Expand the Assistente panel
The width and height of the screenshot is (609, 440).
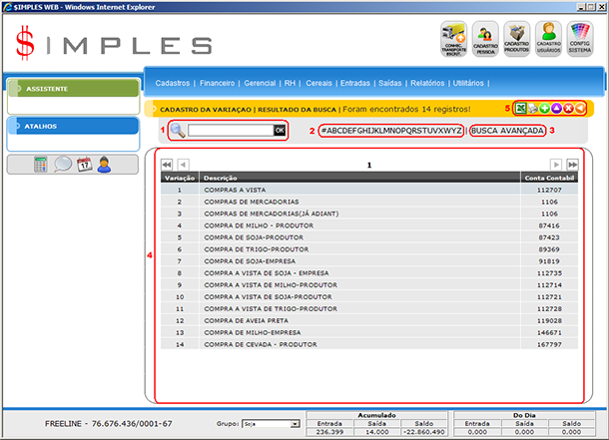69,89
